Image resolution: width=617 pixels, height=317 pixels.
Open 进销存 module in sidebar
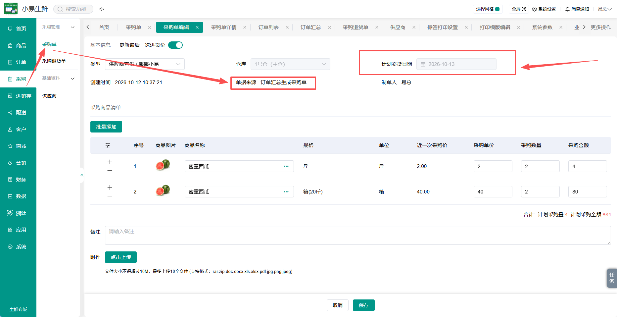[18, 96]
